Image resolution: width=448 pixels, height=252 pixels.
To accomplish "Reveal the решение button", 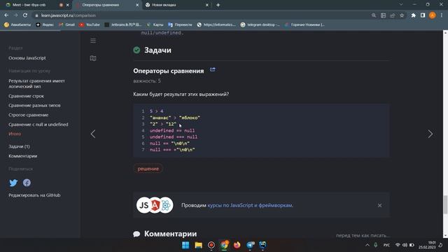I will click(x=148, y=169).
